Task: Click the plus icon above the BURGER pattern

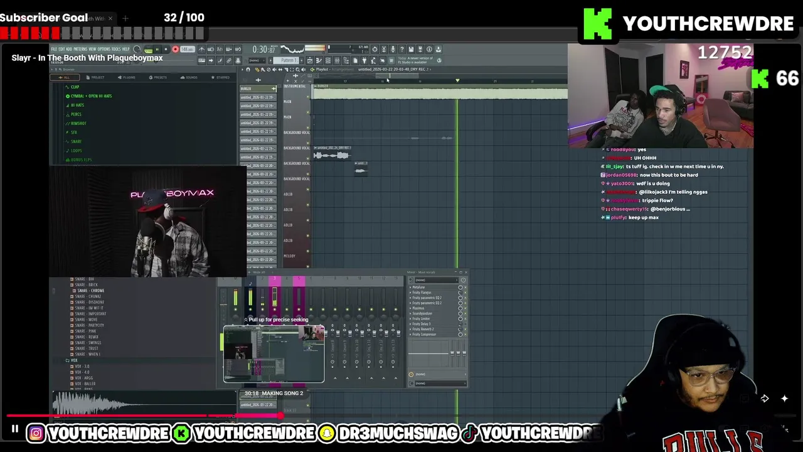Action: [x=258, y=80]
